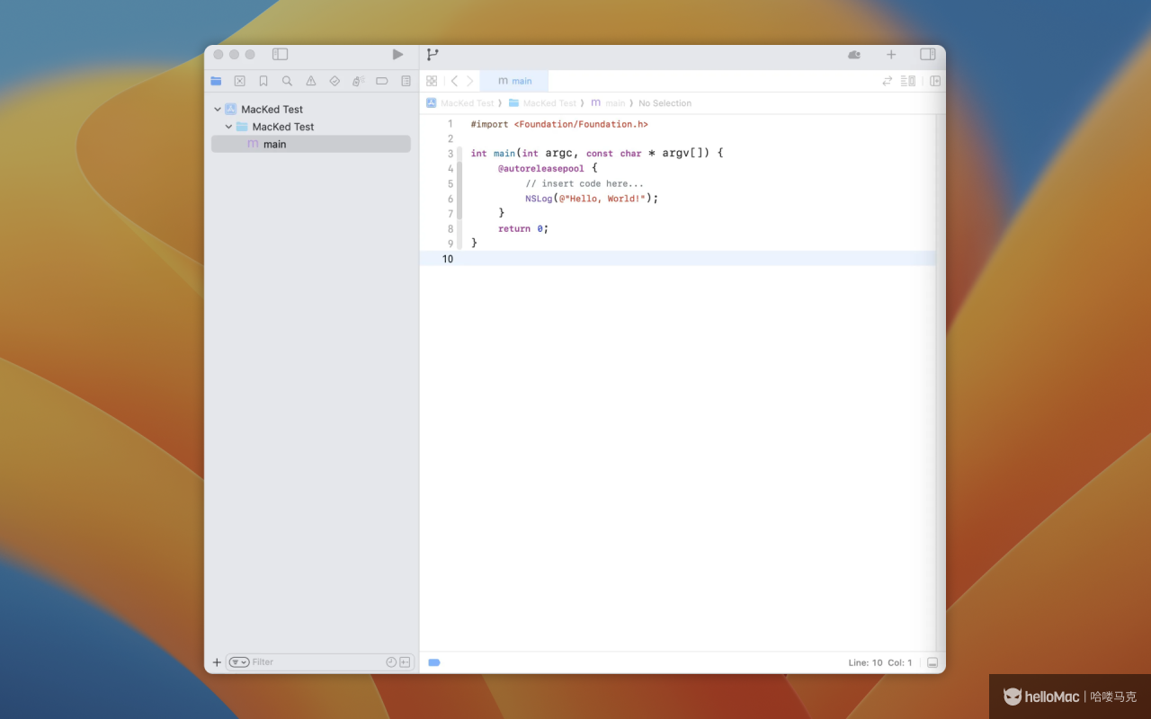Toggle the inspector panel on the right
This screenshot has height=719, width=1151.
coord(928,55)
